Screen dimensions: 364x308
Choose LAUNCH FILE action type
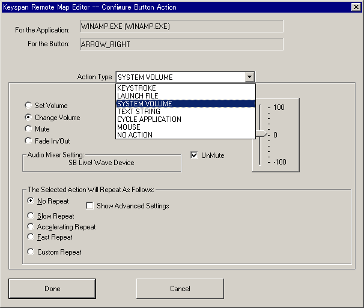click(139, 96)
